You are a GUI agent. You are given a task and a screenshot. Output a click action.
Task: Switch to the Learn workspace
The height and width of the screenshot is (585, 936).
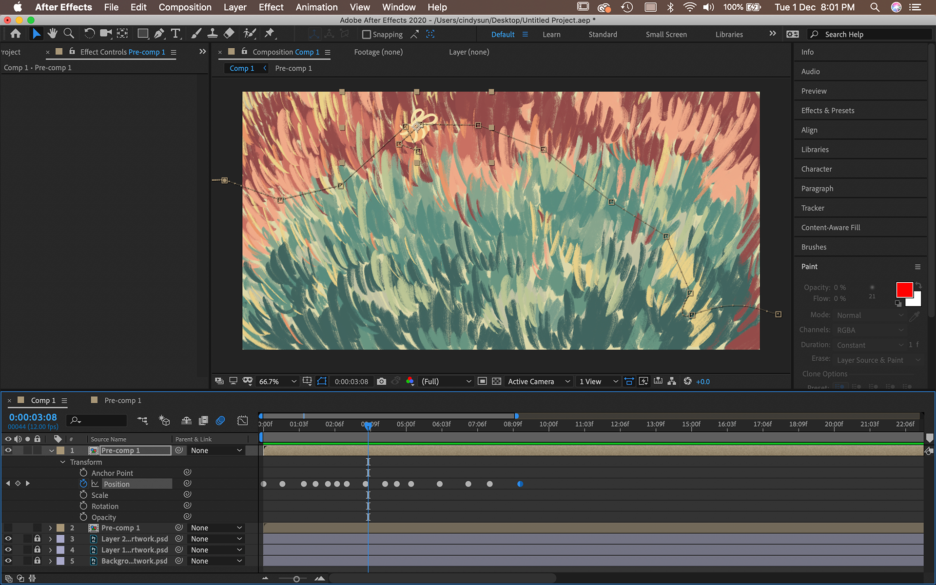(551, 35)
